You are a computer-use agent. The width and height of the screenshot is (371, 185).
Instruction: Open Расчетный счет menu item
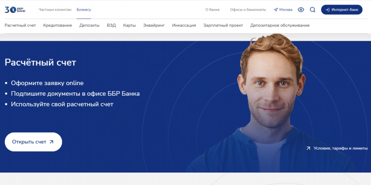(x=20, y=25)
